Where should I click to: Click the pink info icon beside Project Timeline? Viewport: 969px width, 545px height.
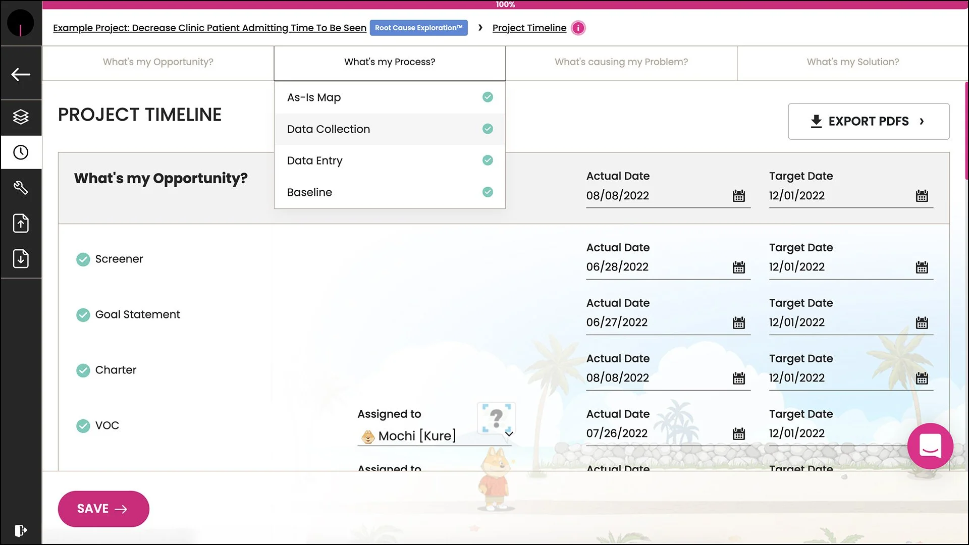[578, 28]
